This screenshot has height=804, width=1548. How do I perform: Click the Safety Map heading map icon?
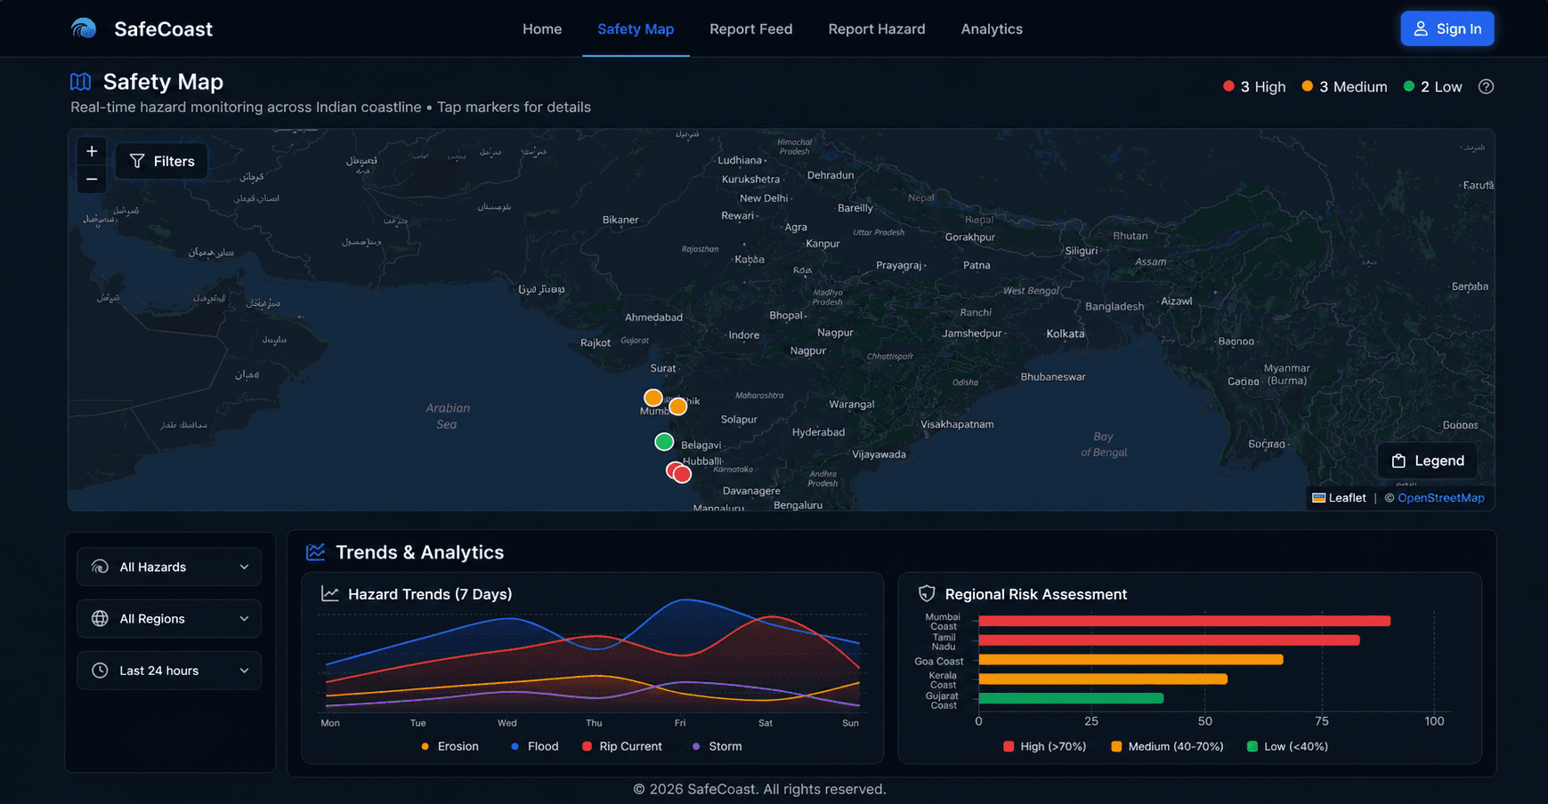[81, 82]
